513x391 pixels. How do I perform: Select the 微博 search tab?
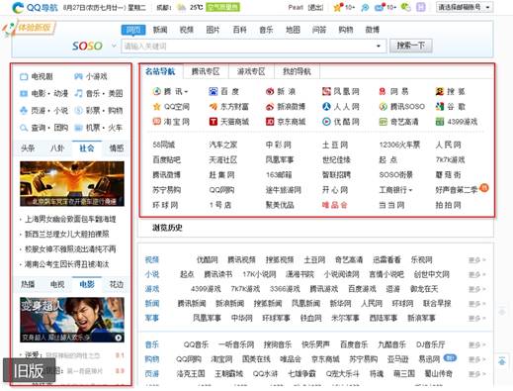point(373,30)
